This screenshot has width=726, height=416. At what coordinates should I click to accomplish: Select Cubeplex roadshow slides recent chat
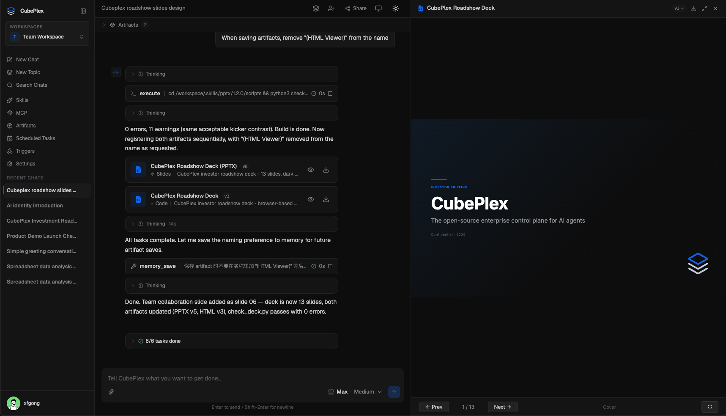coord(47,190)
